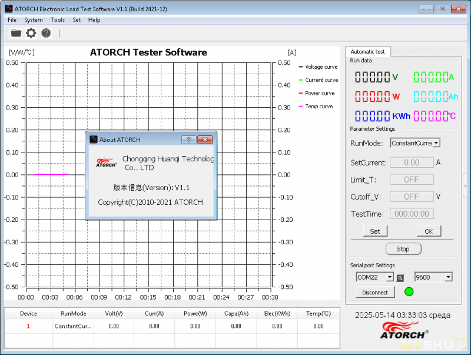
Task: Open the Tools menu
Action: (x=58, y=20)
